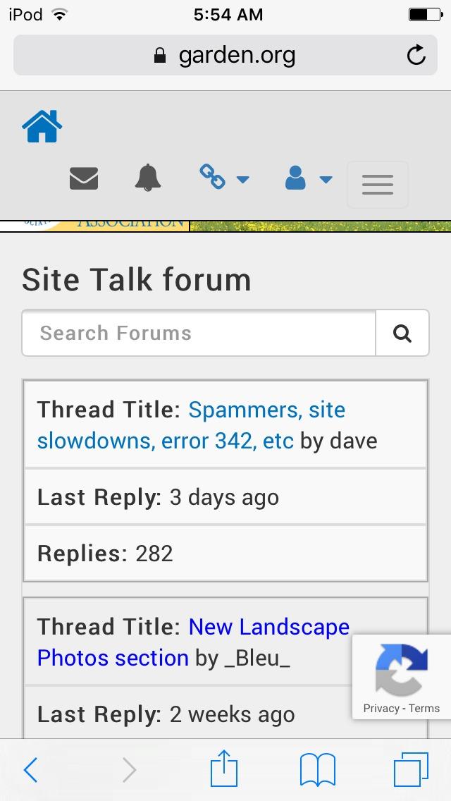Click the Privacy link under the reCAPTCHA badge
This screenshot has height=801, width=451.
379,708
